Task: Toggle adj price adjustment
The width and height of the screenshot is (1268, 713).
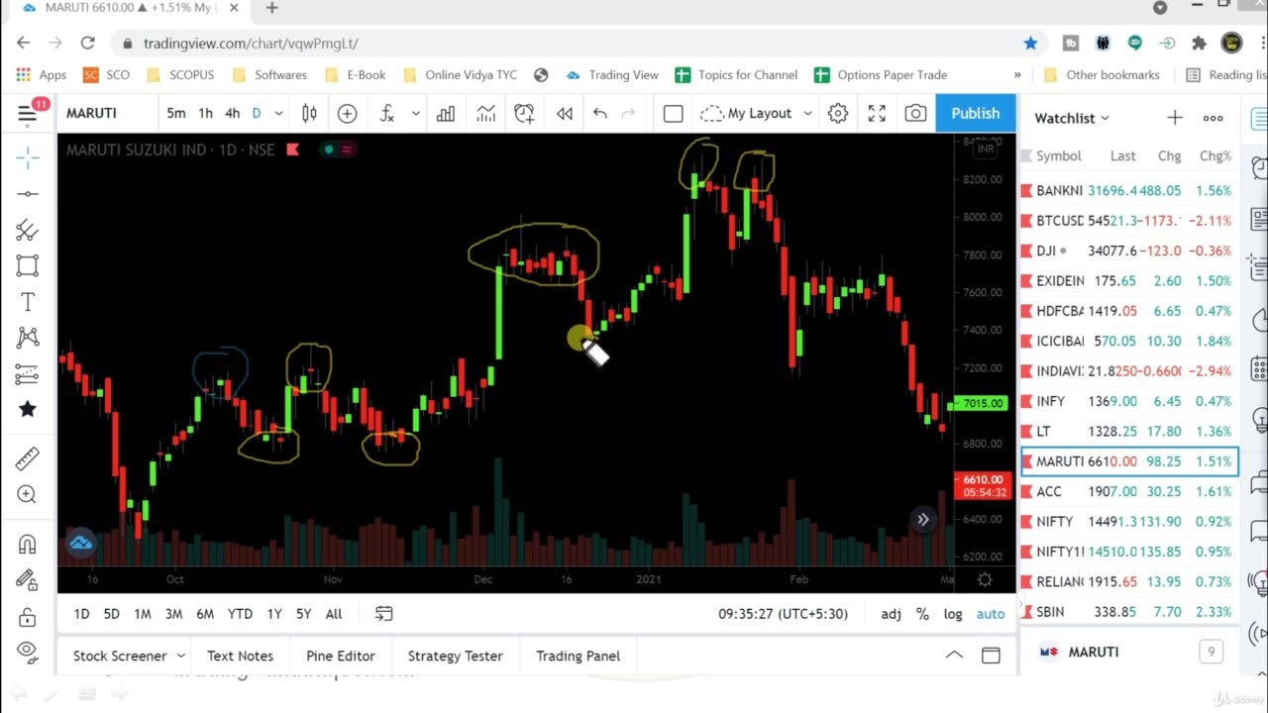Action: click(x=892, y=614)
